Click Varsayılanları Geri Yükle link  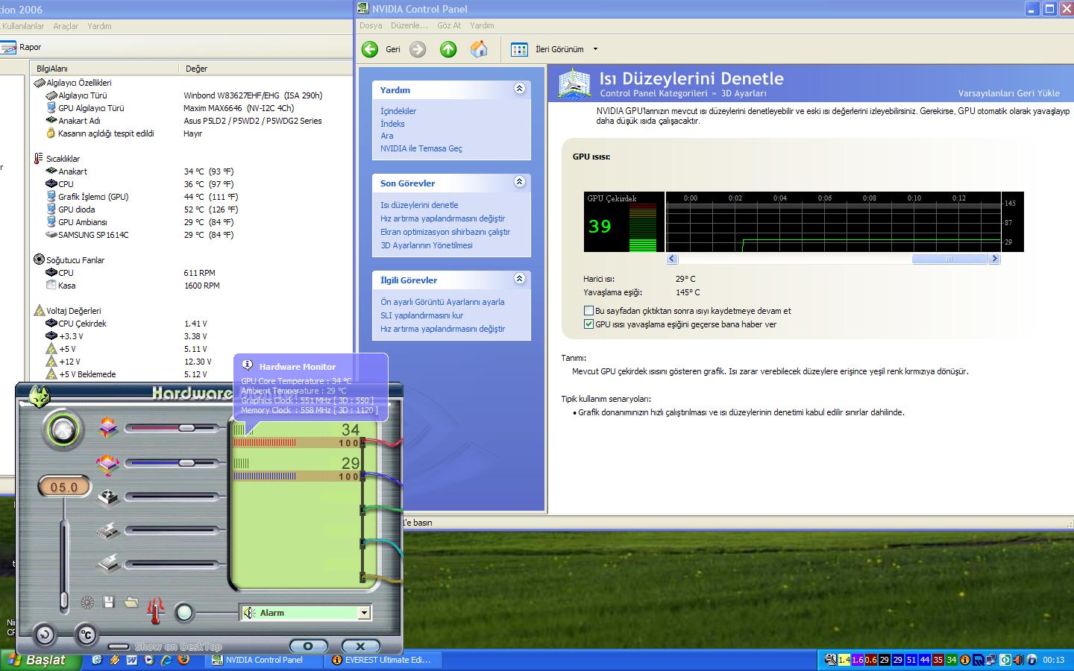(x=1008, y=93)
